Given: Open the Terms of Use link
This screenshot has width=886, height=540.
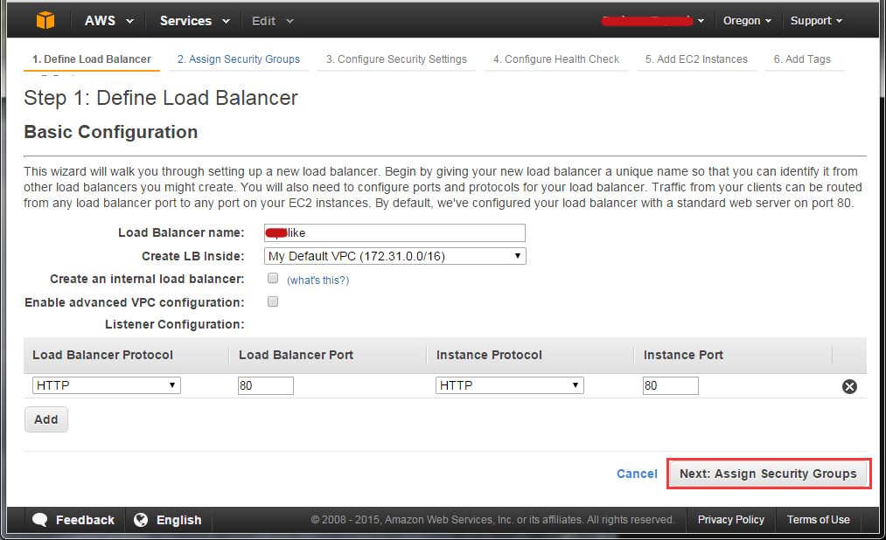Looking at the screenshot, I should point(818,520).
